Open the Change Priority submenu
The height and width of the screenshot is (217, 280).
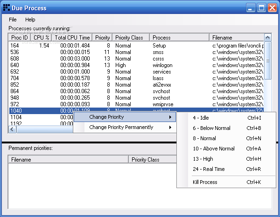click(x=125, y=117)
